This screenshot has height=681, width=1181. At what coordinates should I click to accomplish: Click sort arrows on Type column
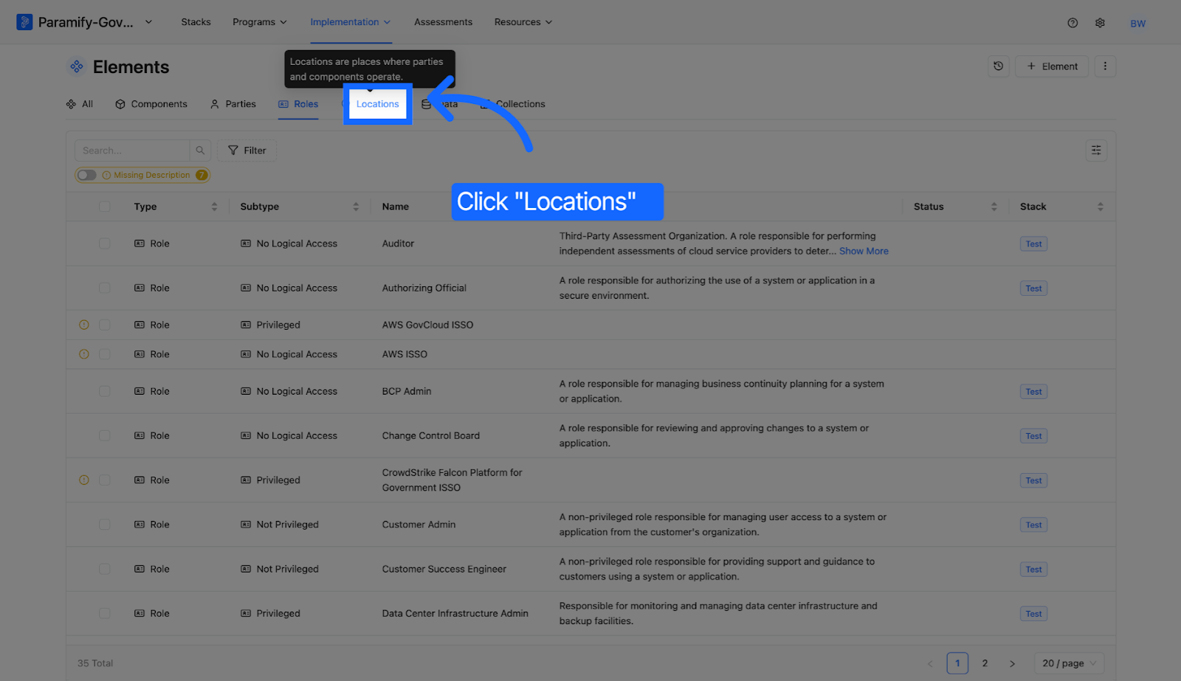click(x=214, y=207)
